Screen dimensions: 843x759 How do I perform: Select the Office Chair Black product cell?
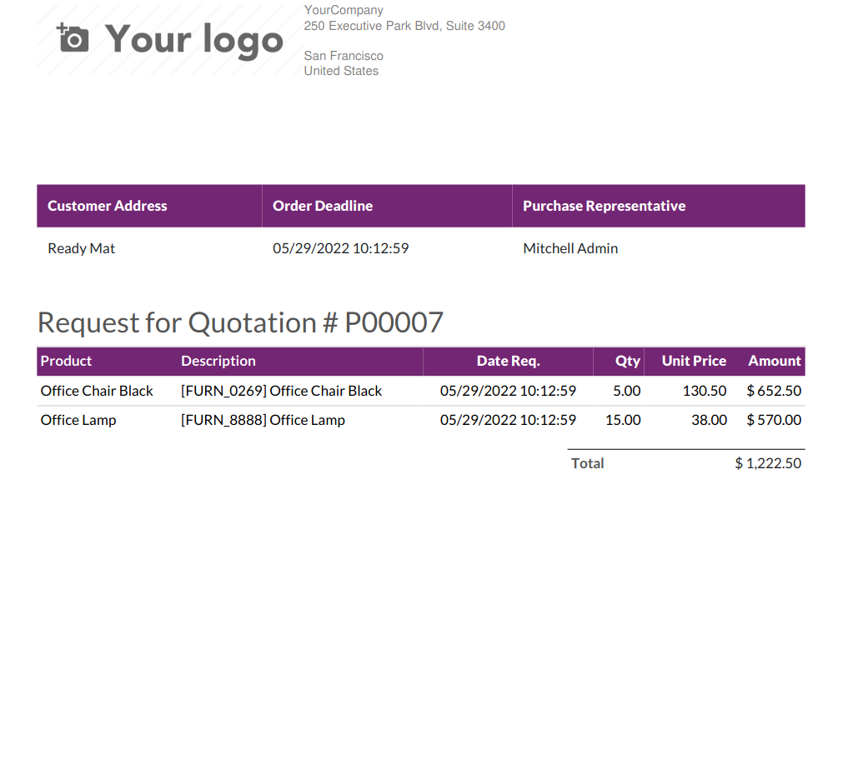coord(97,391)
